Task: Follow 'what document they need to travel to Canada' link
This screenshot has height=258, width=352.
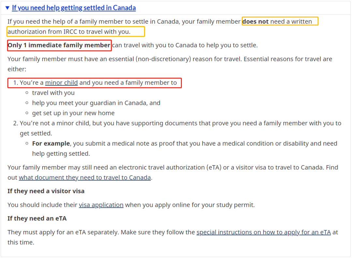Action: (85, 178)
